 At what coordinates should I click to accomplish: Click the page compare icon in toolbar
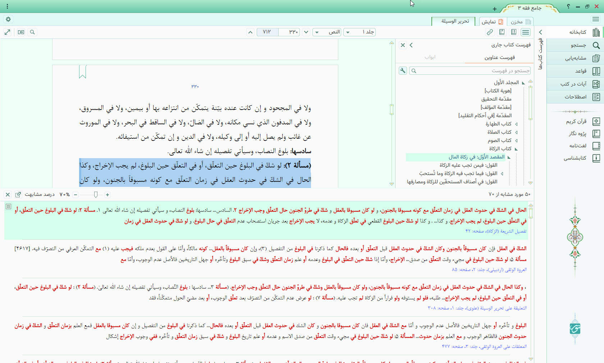tap(21, 32)
